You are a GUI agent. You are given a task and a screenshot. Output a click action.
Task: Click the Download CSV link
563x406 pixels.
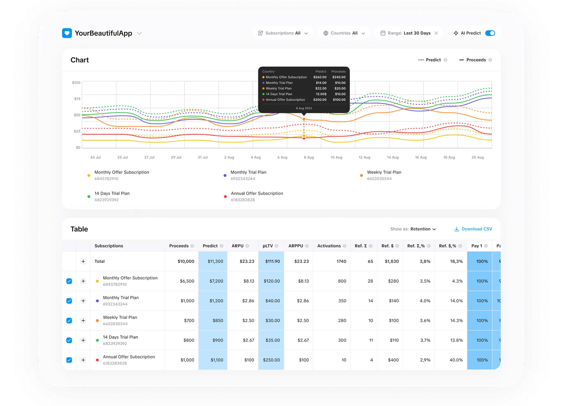[x=477, y=229]
